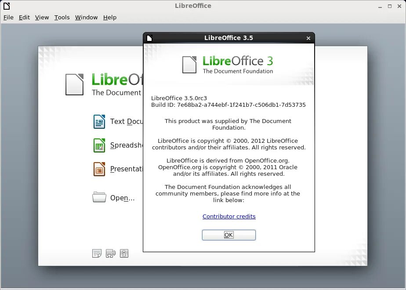Open the Help menu
406x290 pixels.
[110, 17]
